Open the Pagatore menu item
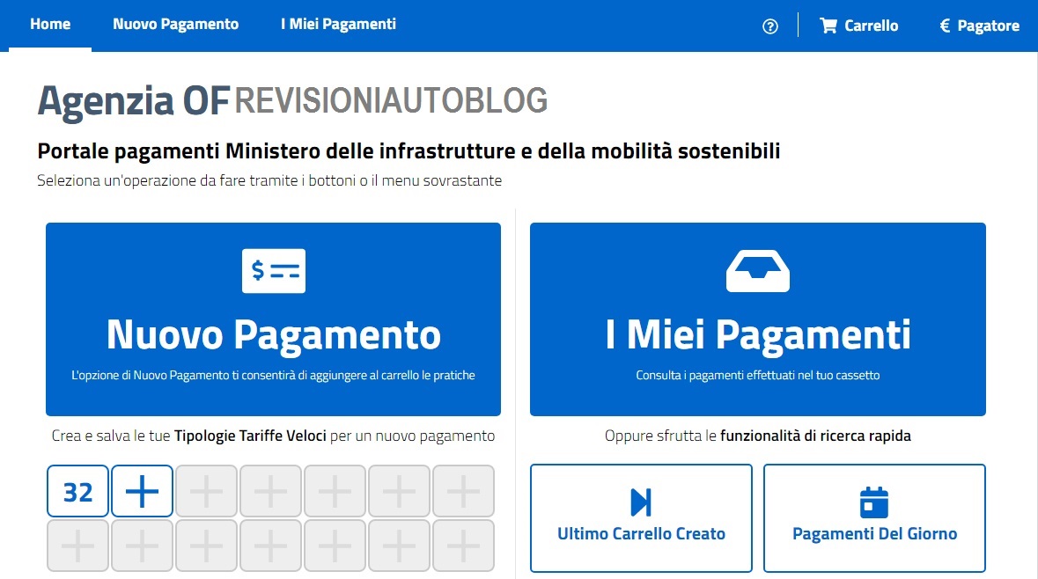 [x=979, y=26]
